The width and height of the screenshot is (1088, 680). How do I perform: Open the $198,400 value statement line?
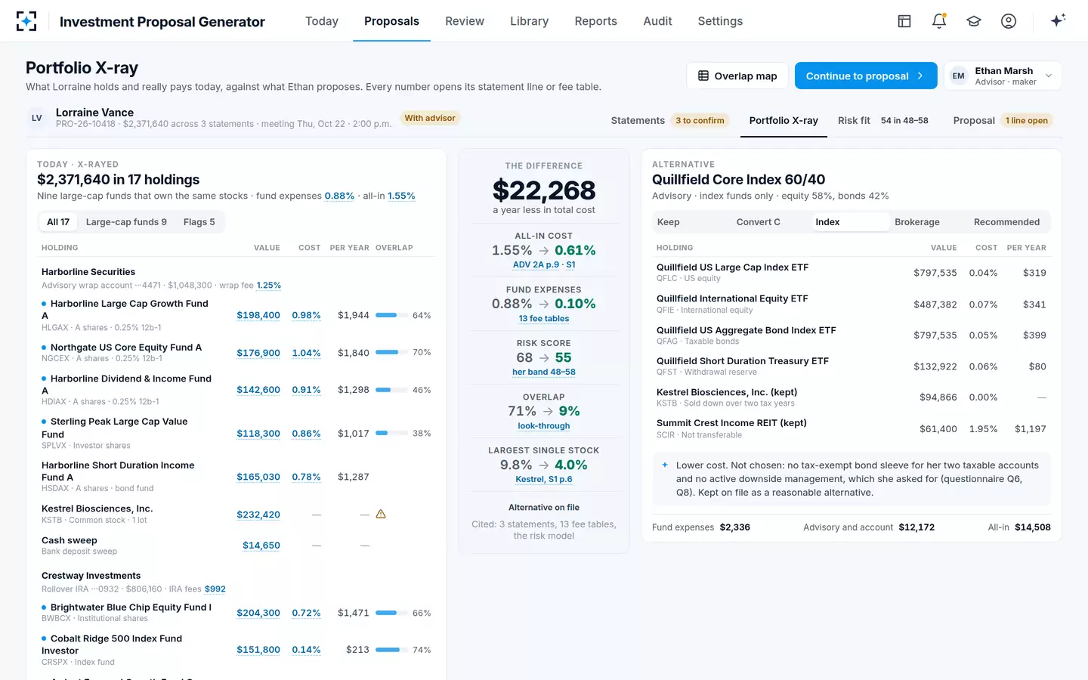[258, 315]
